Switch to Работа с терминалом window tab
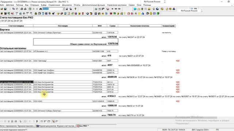The height and width of the screenshot is (131, 234). coord(18,126)
